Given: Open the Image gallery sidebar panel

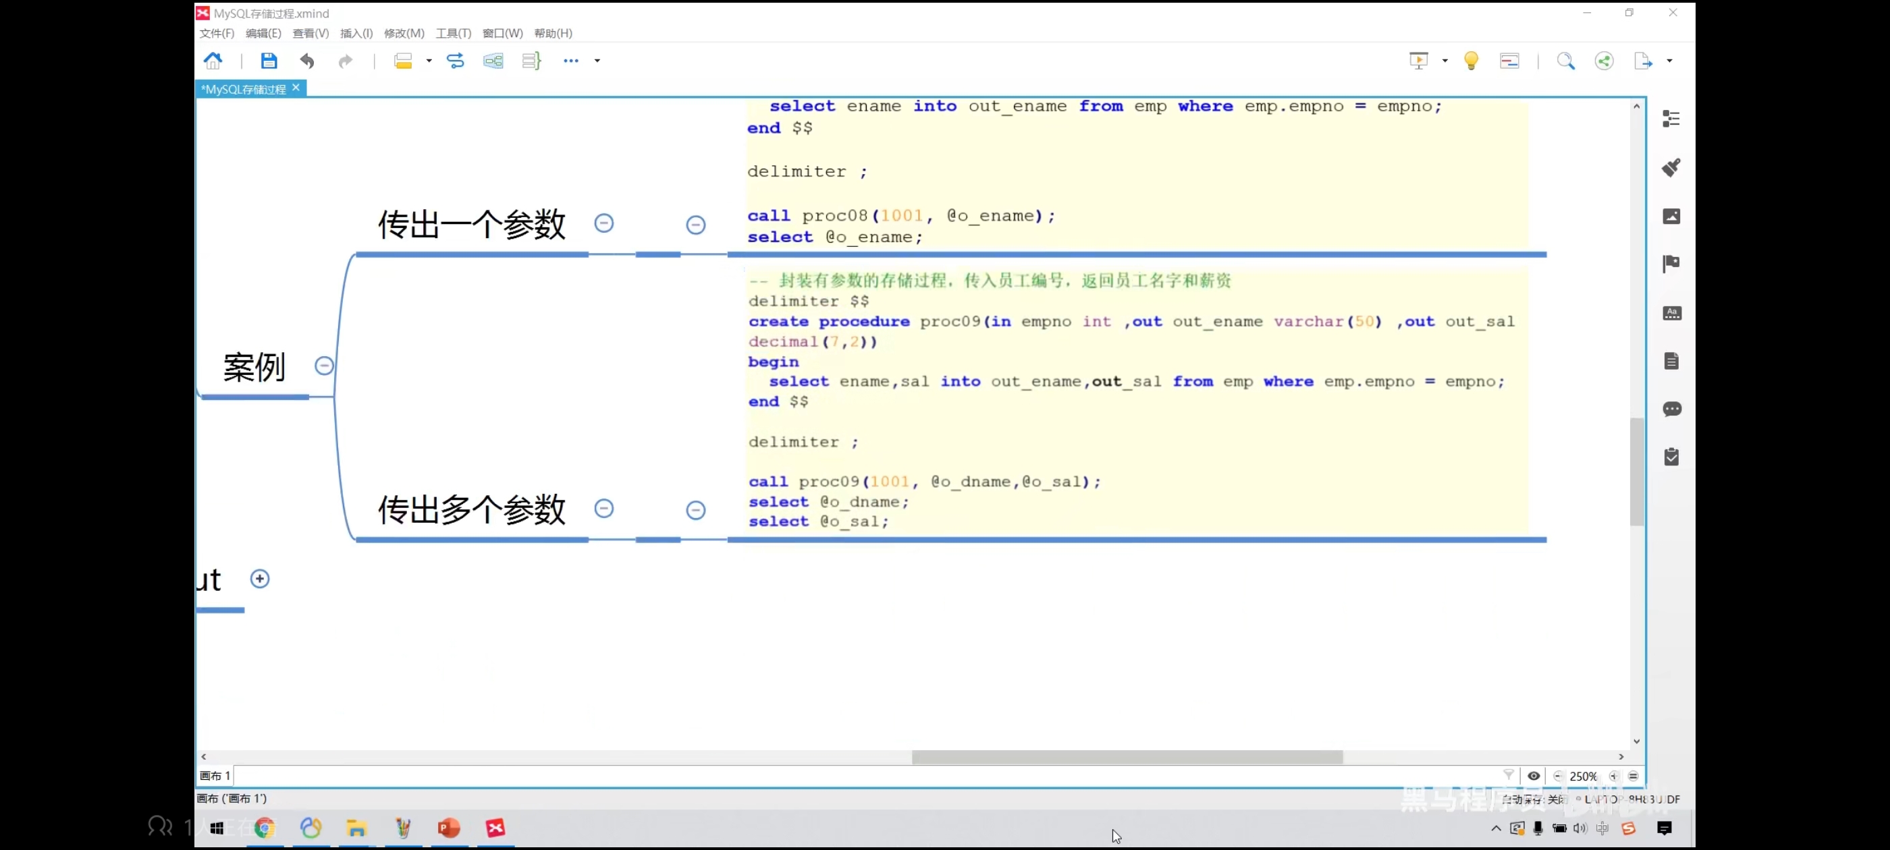Looking at the screenshot, I should pyautogui.click(x=1671, y=217).
